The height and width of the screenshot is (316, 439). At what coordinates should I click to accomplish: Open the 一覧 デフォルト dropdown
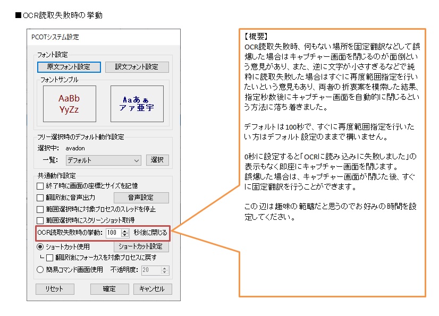(103, 160)
